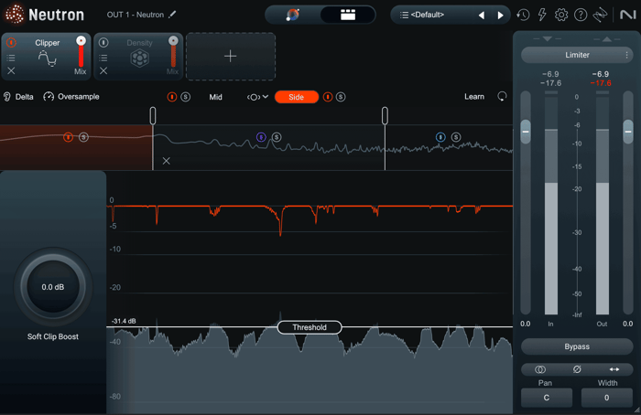The height and width of the screenshot is (415, 641).
Task: Click the inter-plugin communication icon
Action: pos(600,16)
